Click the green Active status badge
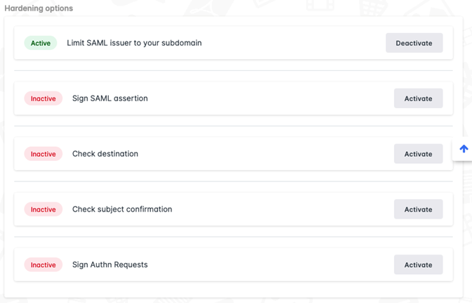Viewport: 472px width, 303px height. [41, 43]
